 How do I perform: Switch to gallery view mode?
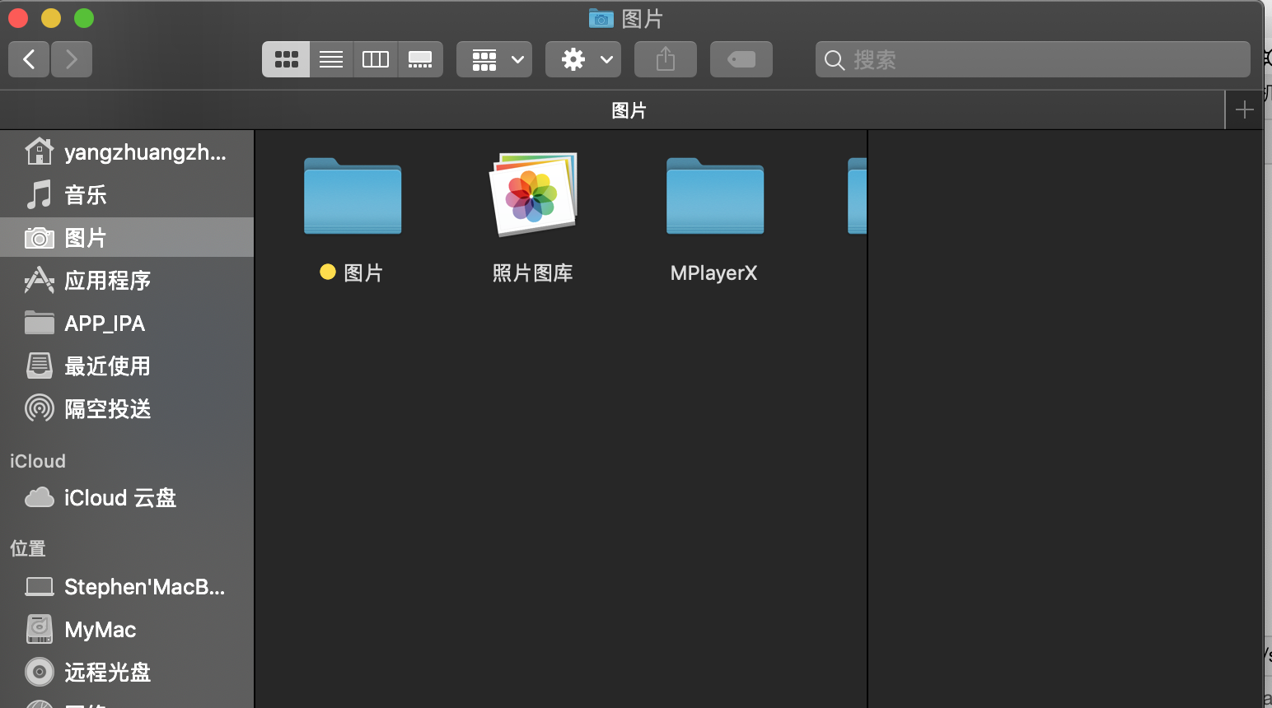(x=420, y=59)
